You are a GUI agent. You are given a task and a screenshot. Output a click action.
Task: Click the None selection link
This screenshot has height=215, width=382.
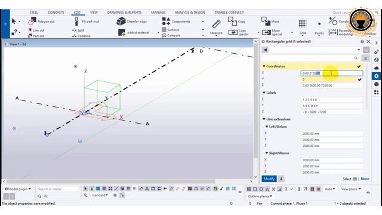365,179
